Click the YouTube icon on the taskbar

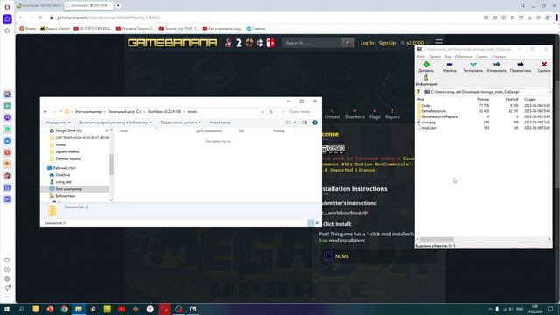click(x=122, y=309)
